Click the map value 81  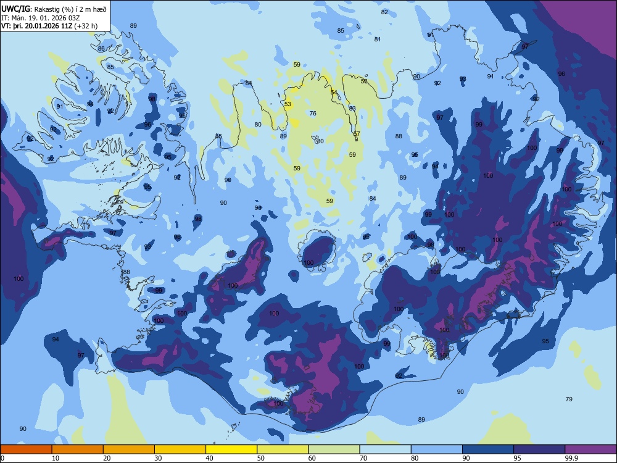[x=378, y=39]
